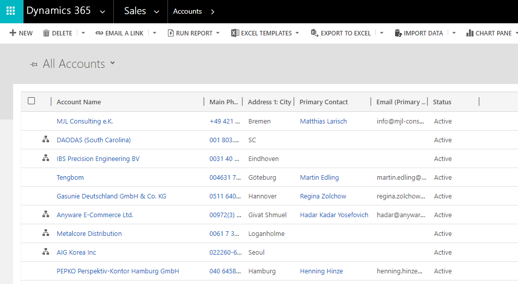Screen dimensions: 518x284
Task: Click the hierarchy icon beside DAODAS
Action: (x=46, y=140)
